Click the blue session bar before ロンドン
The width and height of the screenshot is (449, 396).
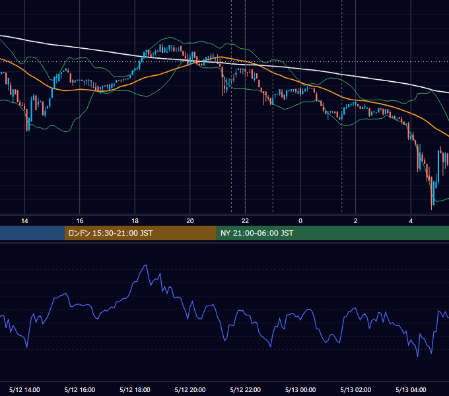tap(32, 233)
